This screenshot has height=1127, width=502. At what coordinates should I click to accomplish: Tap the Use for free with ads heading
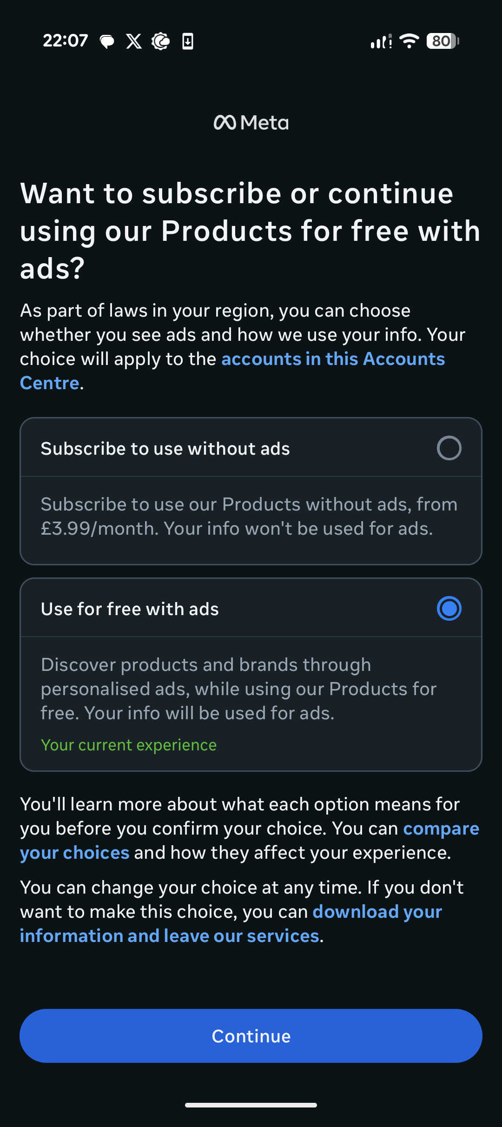click(130, 609)
